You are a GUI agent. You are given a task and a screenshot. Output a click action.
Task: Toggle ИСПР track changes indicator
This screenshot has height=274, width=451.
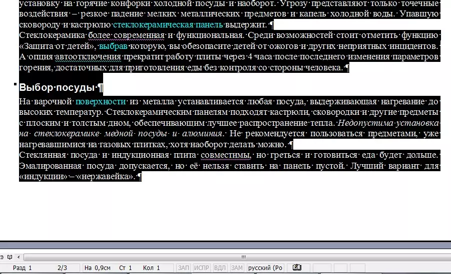pyautogui.click(x=201, y=268)
